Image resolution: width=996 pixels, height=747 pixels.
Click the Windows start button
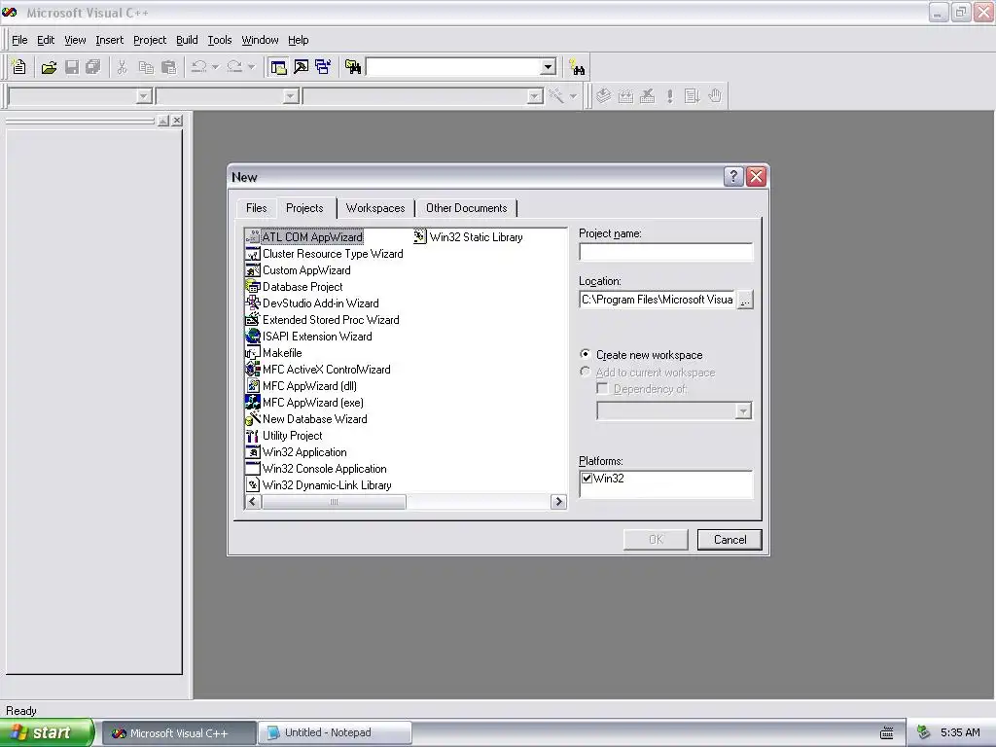(47, 732)
